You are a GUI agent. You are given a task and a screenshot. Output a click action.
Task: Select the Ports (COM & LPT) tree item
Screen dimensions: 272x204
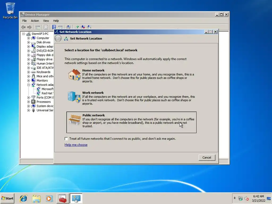45,97
